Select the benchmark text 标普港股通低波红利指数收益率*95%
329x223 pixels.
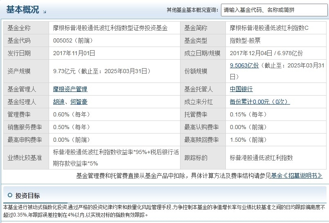click(100, 152)
